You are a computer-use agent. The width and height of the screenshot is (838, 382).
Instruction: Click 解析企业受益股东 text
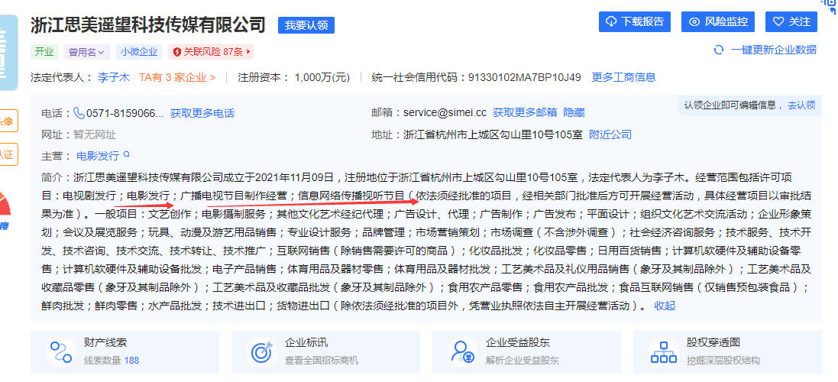523,361
